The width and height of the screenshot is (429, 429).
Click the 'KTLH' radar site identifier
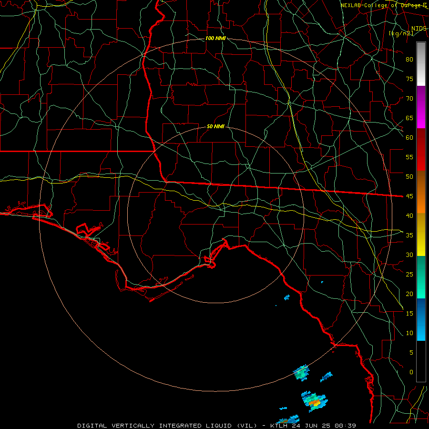click(279, 426)
